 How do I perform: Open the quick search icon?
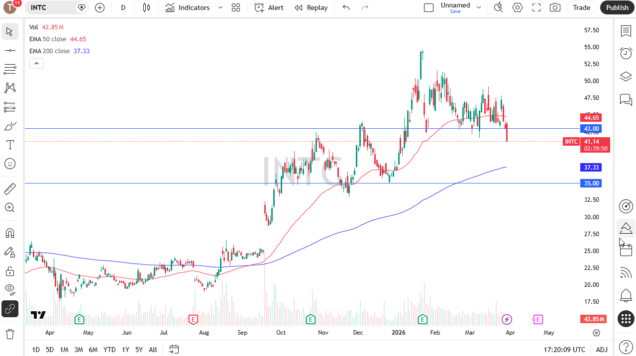click(x=498, y=7)
